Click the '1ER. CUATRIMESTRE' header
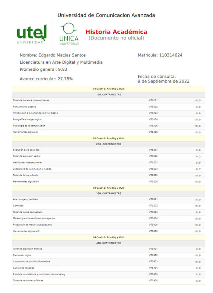 pyautogui.click(x=109, y=95)
